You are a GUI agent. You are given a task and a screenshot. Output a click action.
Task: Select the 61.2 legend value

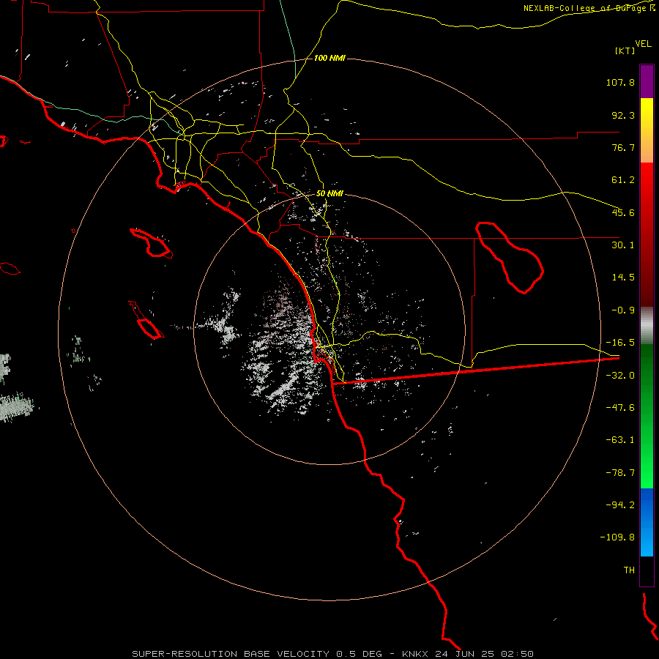[623, 180]
